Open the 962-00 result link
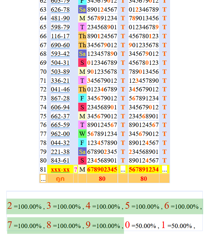 pos(60,134)
